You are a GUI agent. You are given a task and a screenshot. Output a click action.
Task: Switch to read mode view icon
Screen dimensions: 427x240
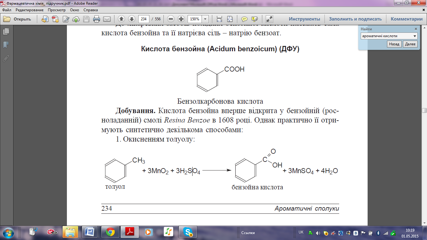point(269,19)
